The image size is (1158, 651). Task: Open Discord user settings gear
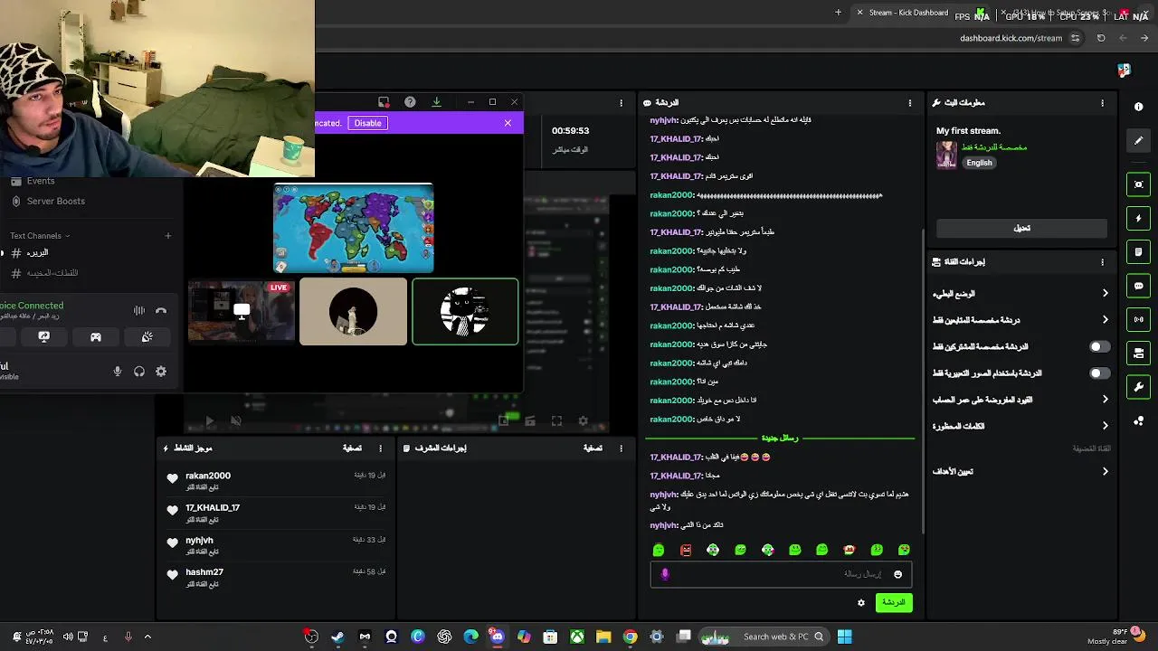click(x=161, y=372)
